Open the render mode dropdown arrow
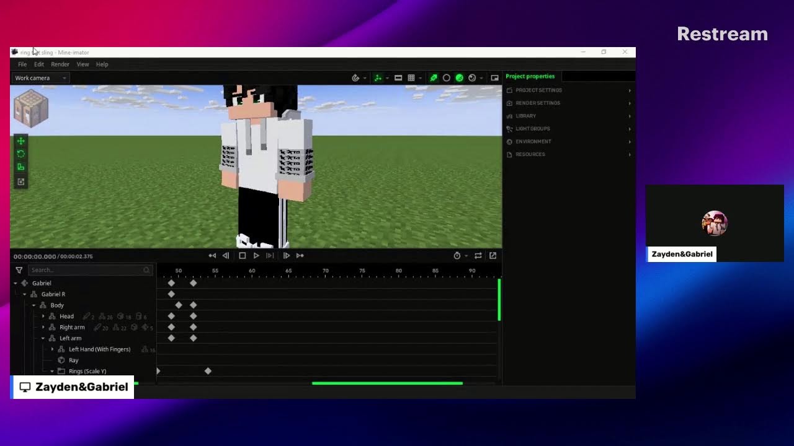The image size is (794, 446). pos(481,78)
